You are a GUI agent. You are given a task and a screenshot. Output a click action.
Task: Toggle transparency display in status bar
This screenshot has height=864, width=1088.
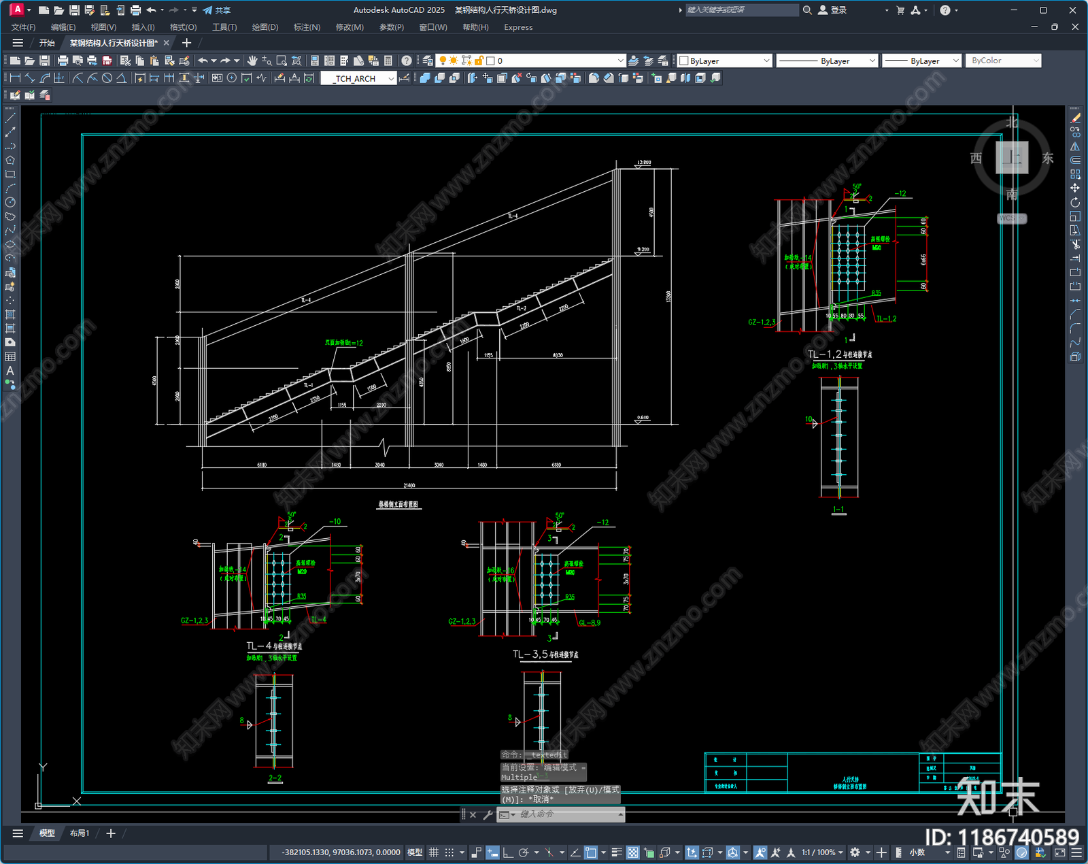(x=633, y=852)
